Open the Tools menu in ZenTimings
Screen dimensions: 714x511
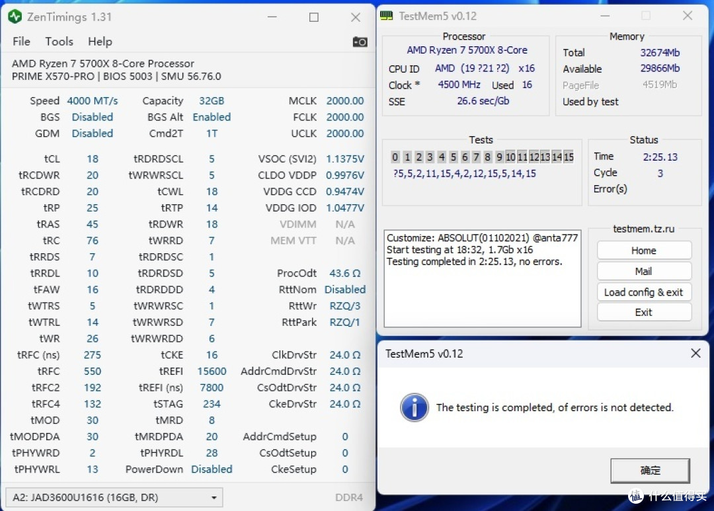pos(59,42)
